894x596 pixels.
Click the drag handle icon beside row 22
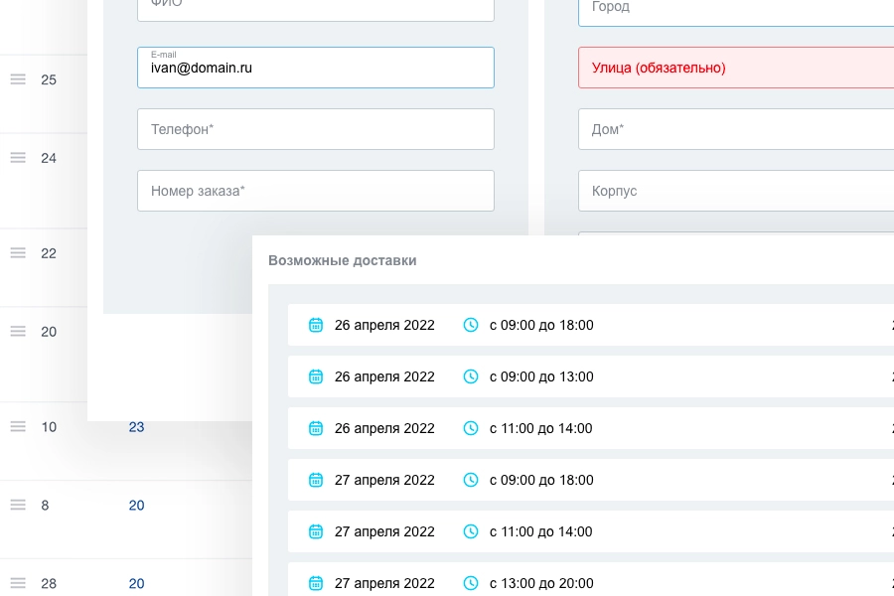click(x=18, y=252)
